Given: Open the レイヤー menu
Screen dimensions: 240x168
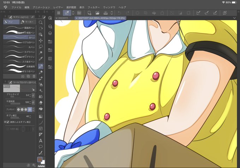Looking at the screenshot, I should pos(58,7).
